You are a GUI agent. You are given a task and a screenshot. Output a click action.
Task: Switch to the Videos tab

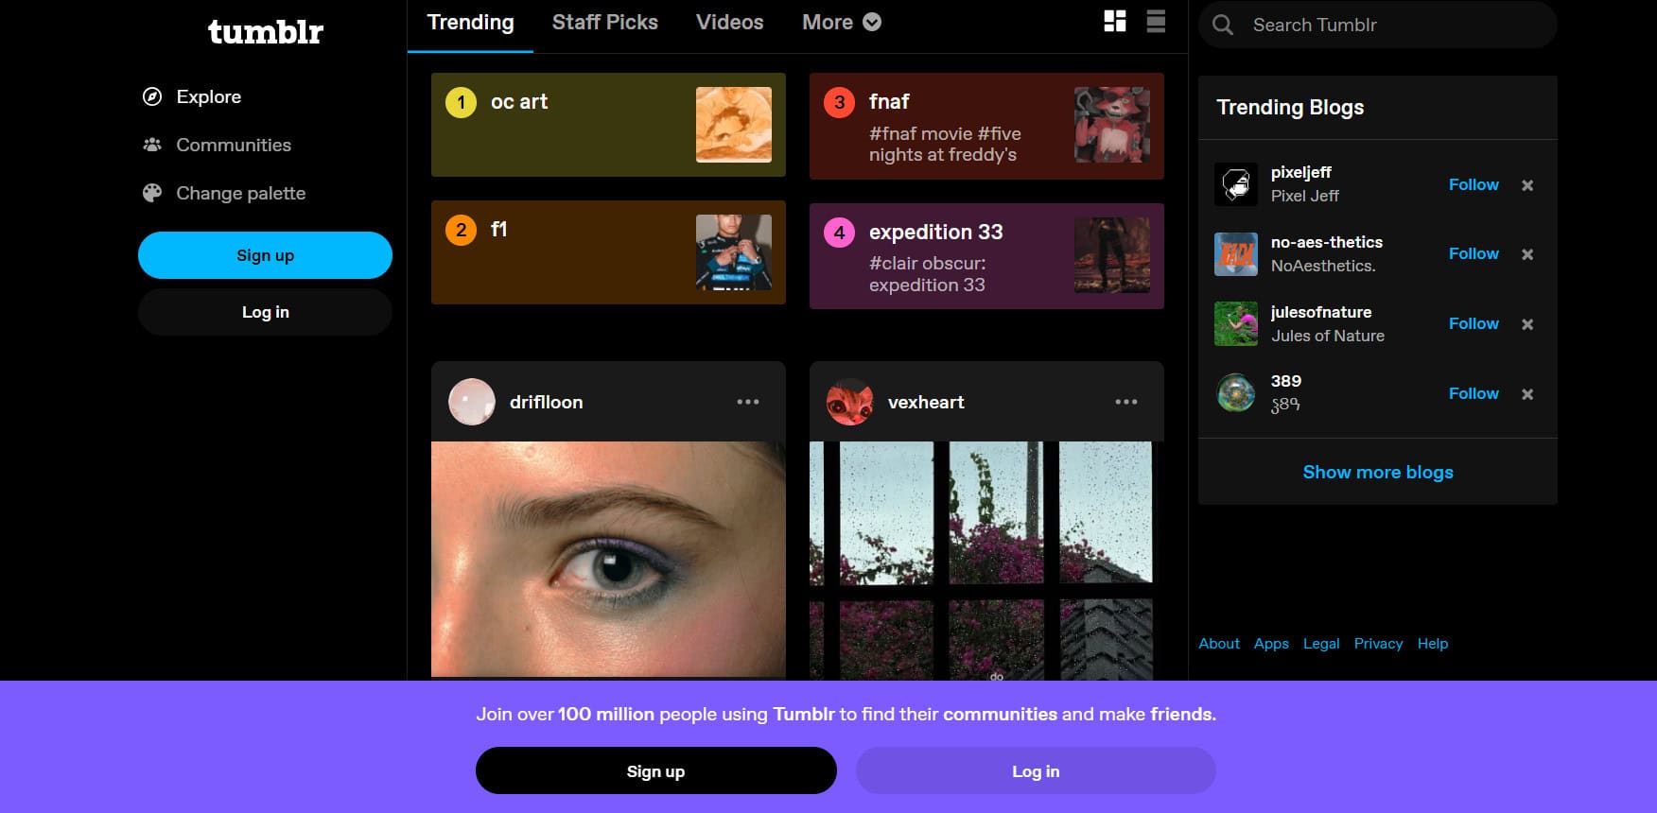(729, 22)
